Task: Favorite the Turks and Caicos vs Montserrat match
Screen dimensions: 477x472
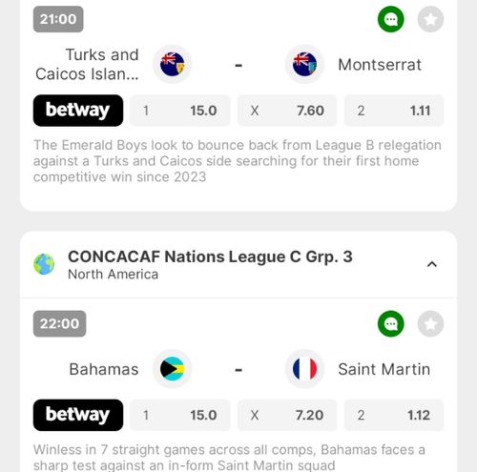Action: pos(430,19)
